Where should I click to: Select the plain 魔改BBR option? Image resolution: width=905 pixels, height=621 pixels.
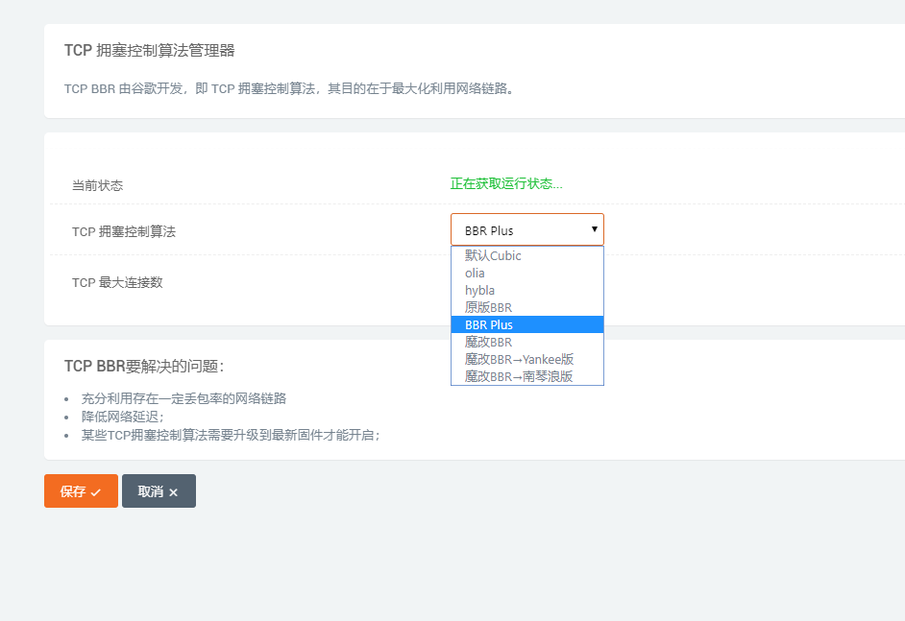[489, 342]
